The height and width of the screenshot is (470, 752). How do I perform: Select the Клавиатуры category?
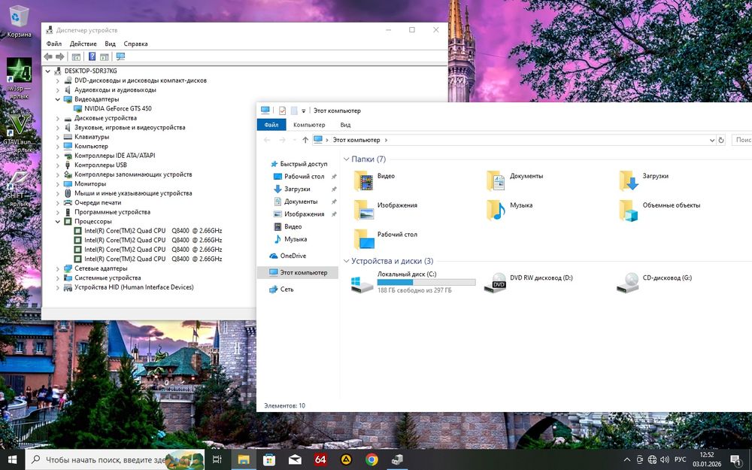(x=92, y=137)
